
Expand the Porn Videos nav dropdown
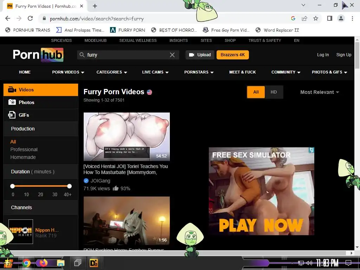coord(68,72)
